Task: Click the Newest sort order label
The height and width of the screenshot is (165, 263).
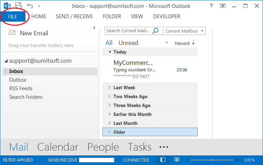Action: click(182, 43)
